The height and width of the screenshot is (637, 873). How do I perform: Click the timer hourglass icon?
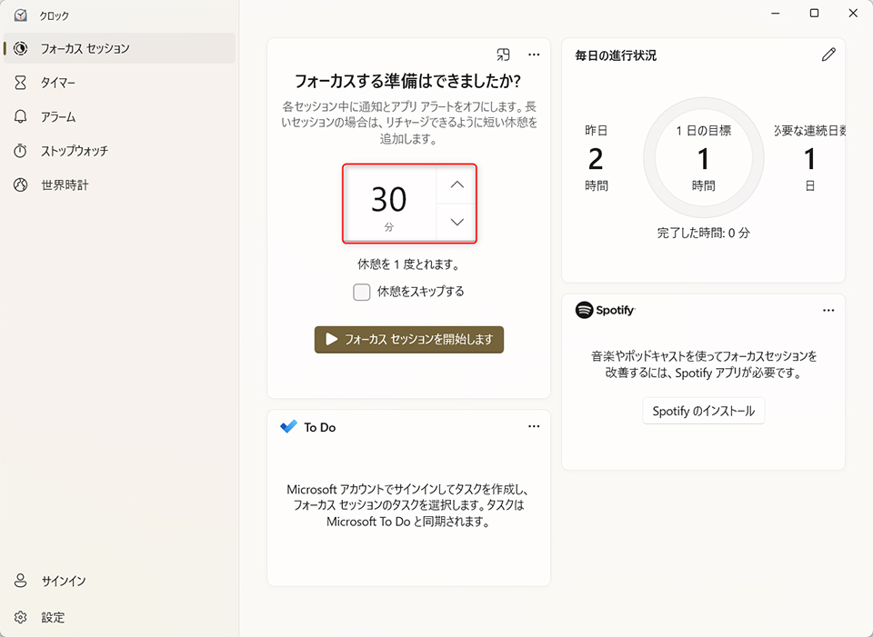point(21,83)
